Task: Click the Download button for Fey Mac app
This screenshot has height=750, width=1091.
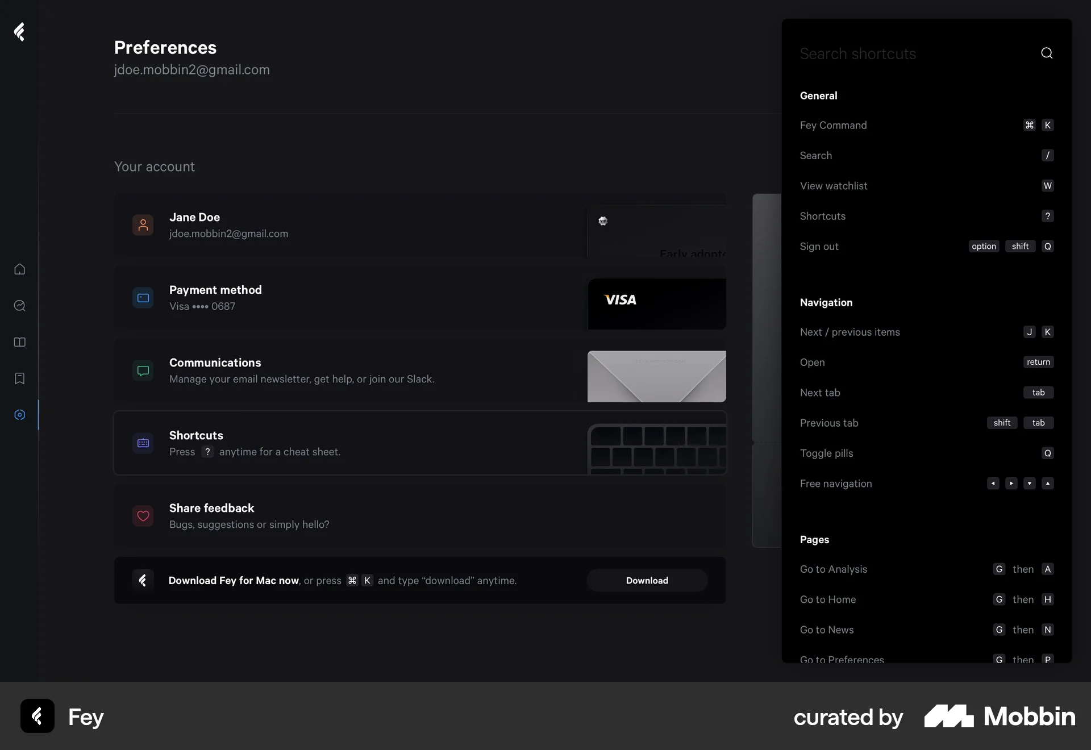Action: [x=647, y=580]
